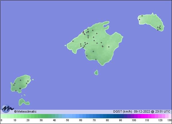Pick the dark navy color band above 90
Image resolution: width=172 pixels, height=124 pixels.
(x=120, y=116)
